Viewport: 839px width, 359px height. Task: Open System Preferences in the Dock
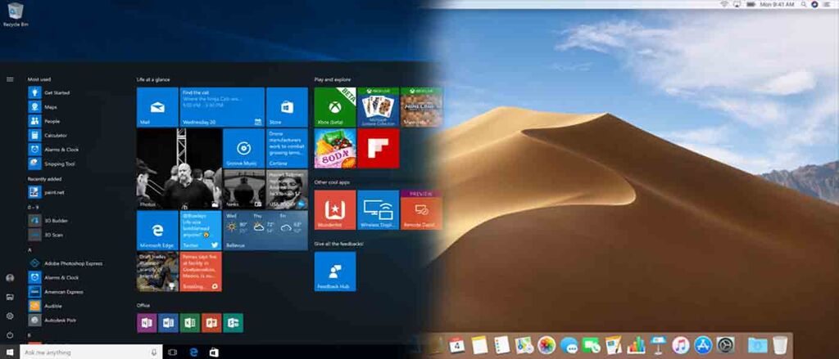(x=726, y=345)
